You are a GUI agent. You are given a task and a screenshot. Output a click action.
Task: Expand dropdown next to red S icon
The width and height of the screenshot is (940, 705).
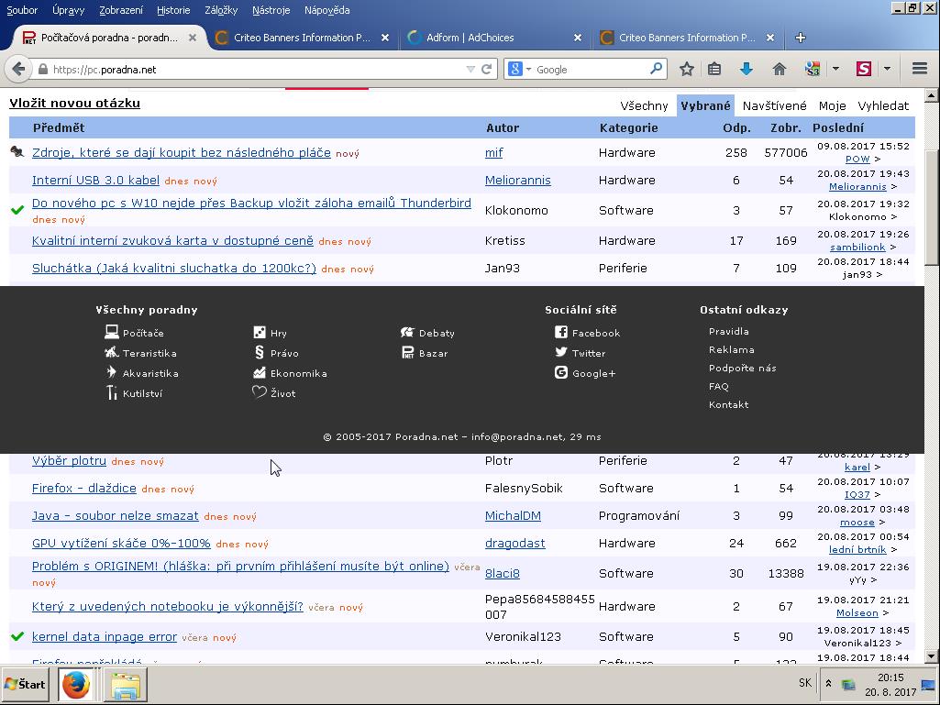pos(886,69)
